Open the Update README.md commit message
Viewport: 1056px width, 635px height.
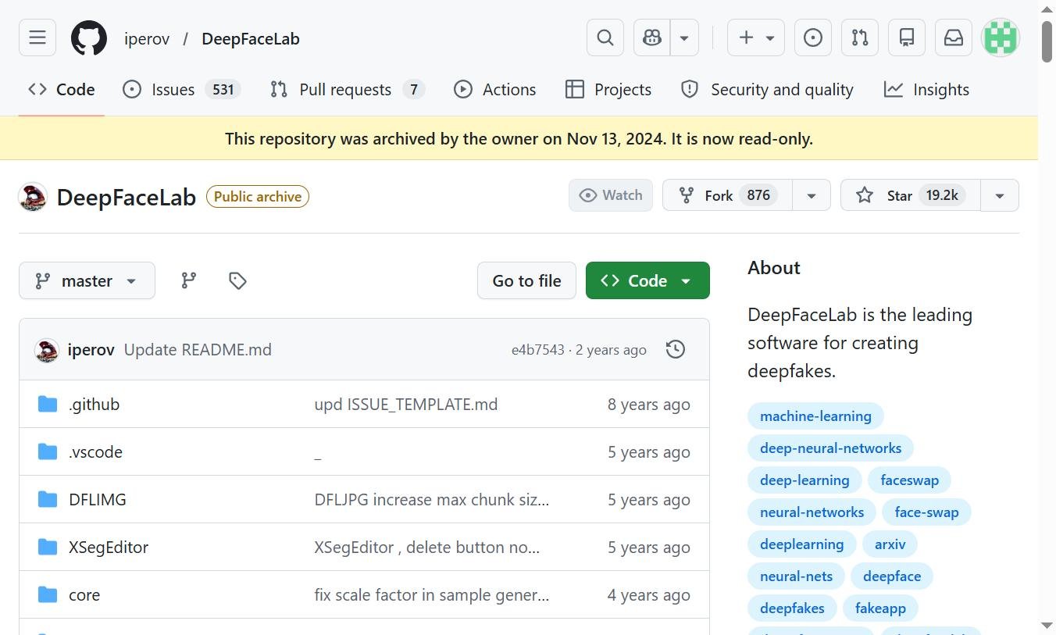[x=198, y=350]
